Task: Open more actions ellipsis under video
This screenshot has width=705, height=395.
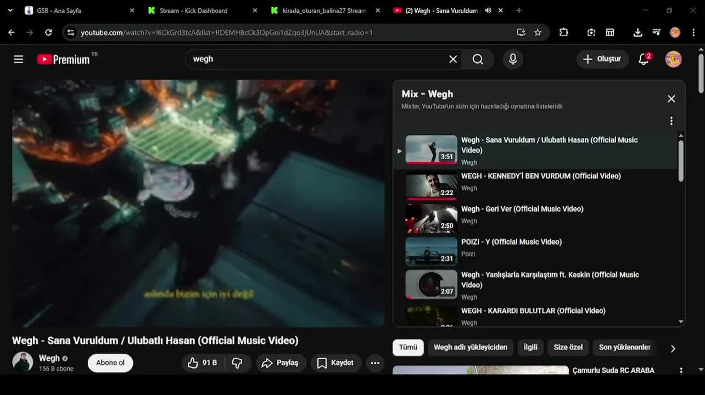Action: (375, 363)
